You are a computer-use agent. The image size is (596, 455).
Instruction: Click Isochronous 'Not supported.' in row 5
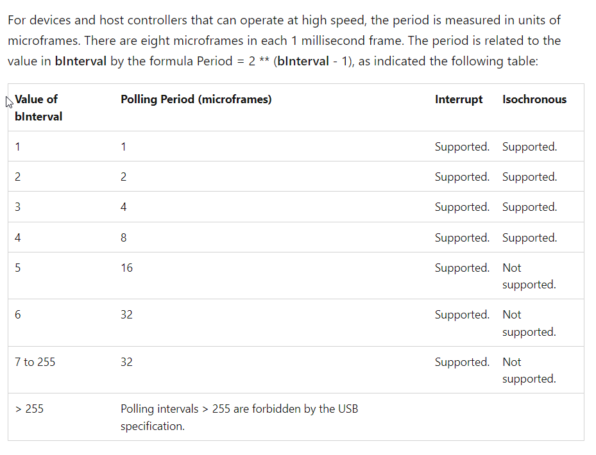(x=529, y=276)
